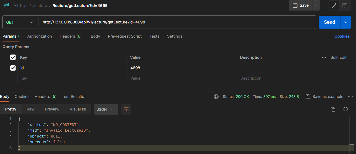The height and width of the screenshot is (154, 356).
Task: Click the wrap lines icon
Action: (x=126, y=109)
